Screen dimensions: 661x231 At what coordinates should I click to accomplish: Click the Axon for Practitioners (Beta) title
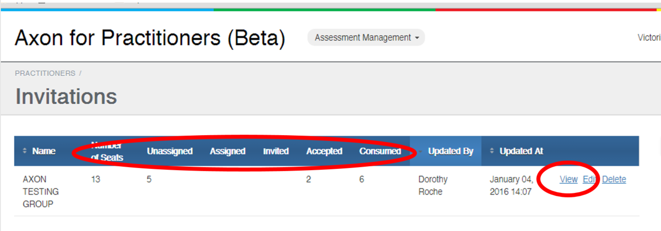pos(150,38)
